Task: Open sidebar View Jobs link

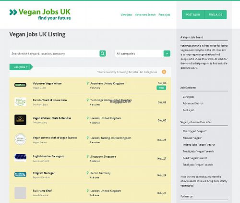Action: (x=189, y=97)
